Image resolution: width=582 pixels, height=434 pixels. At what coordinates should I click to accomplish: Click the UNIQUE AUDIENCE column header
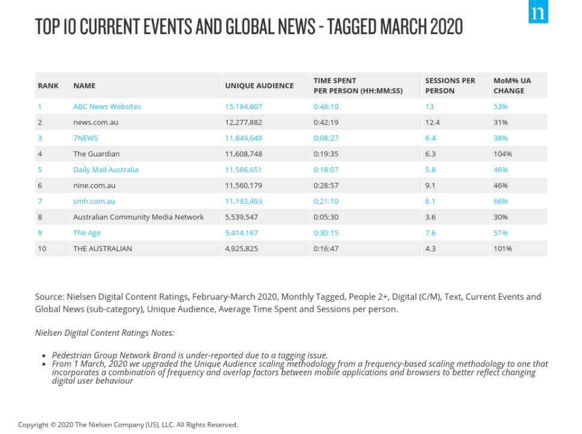tap(259, 86)
